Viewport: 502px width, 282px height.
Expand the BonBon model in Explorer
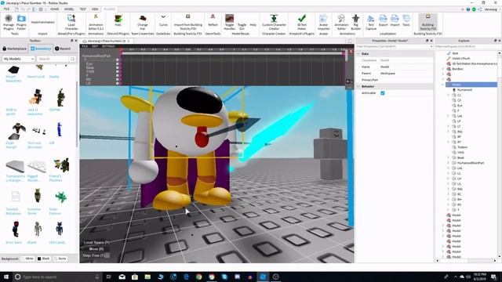pos(443,69)
